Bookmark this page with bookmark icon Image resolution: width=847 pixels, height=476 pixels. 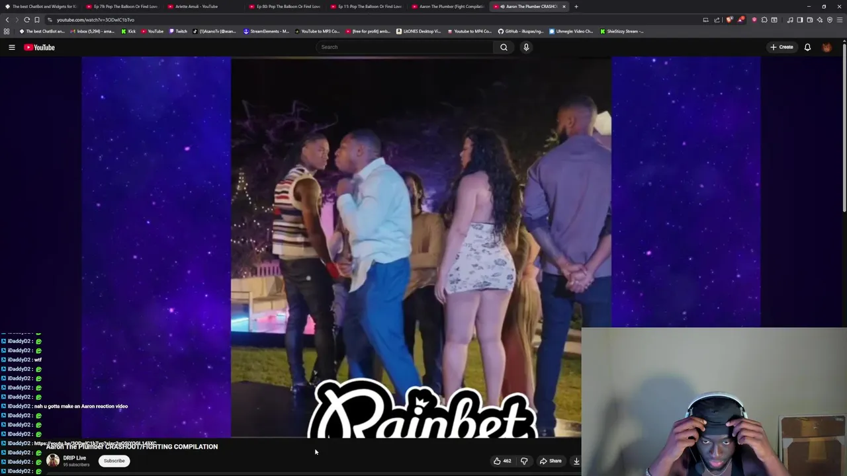point(37,20)
